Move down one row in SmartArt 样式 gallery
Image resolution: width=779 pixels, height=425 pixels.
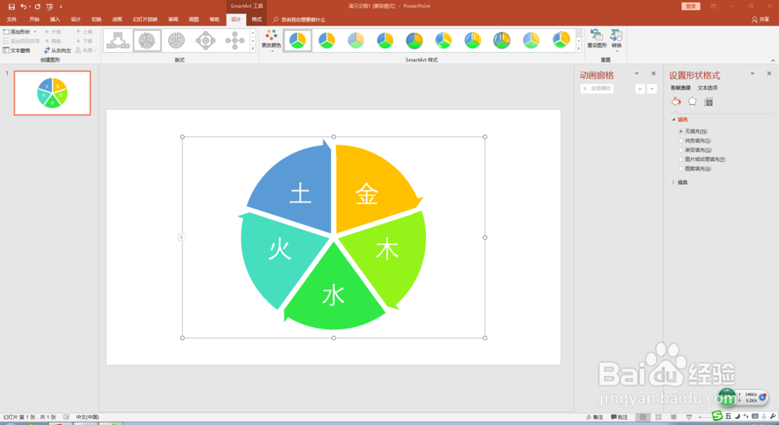[579, 40]
